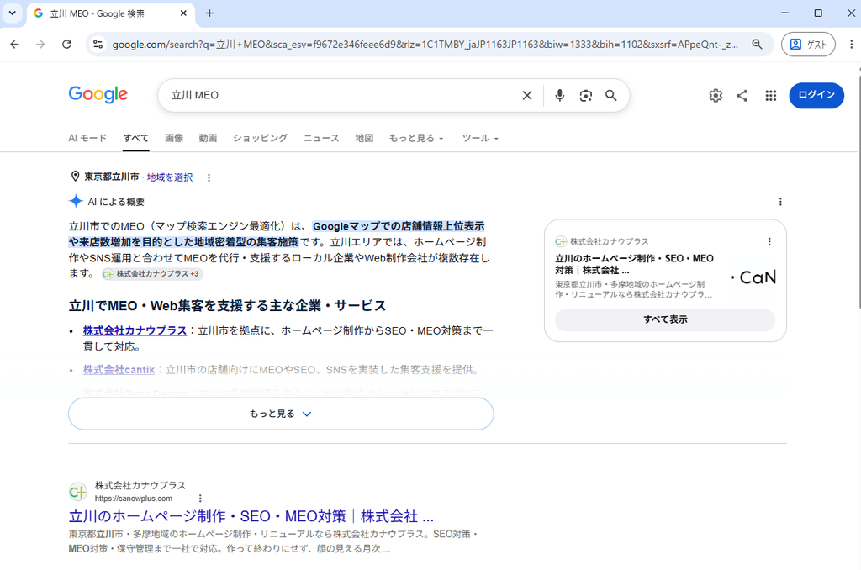Open the https://canowplus.com URL text
This screenshot has height=570, width=861.
click(x=134, y=499)
